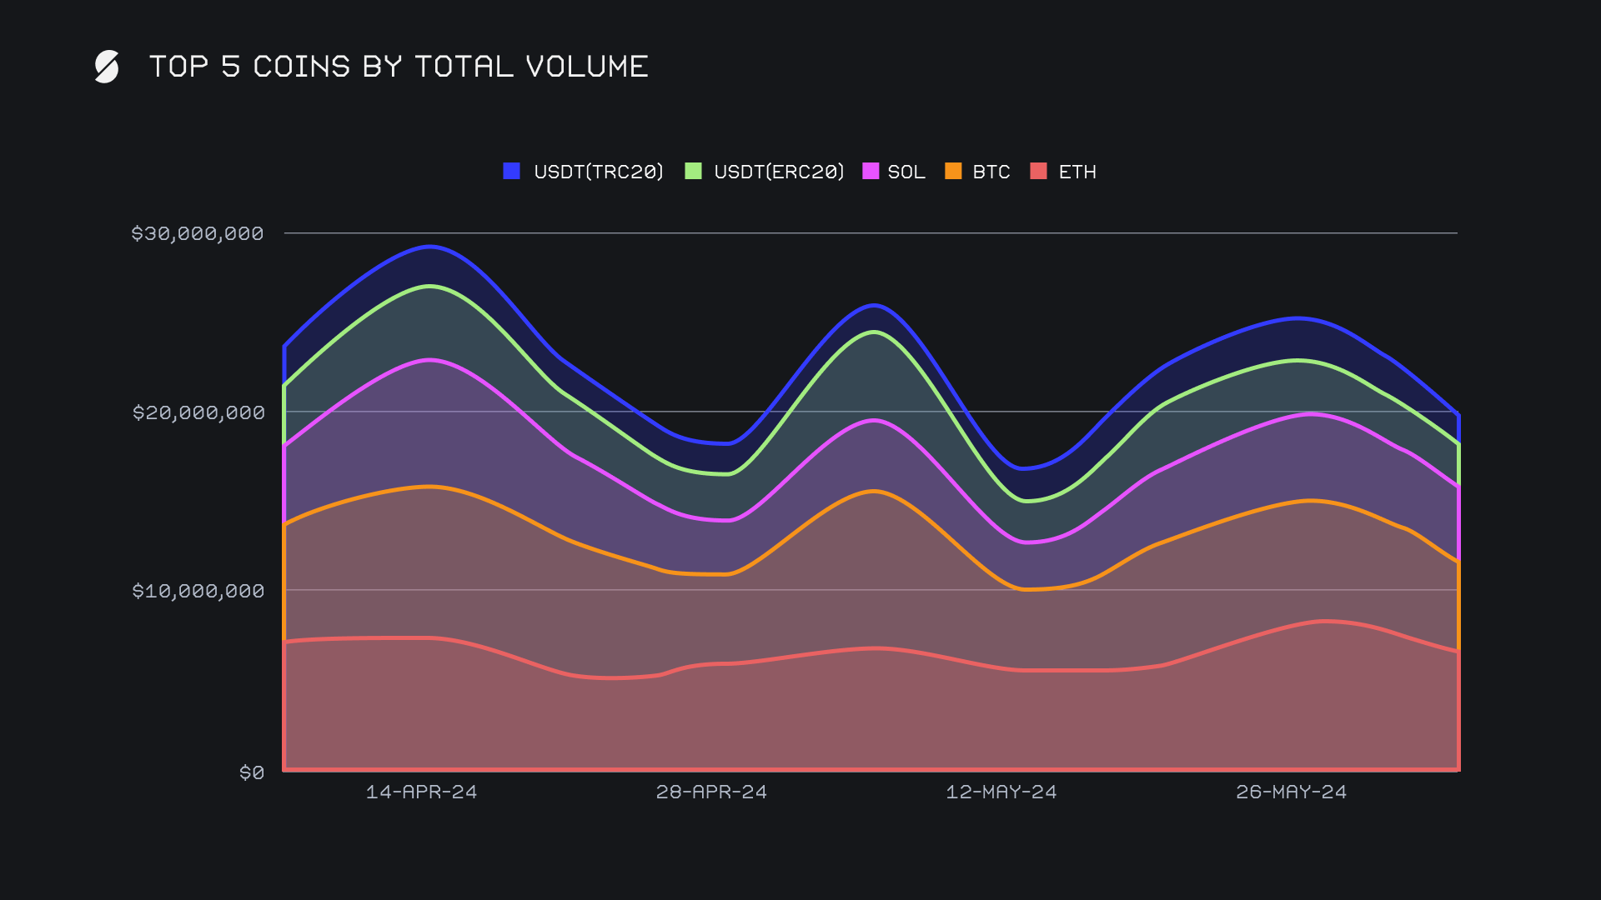The image size is (1601, 900).
Task: Click the orange BTC legend swatch
Action: pyautogui.click(x=953, y=171)
